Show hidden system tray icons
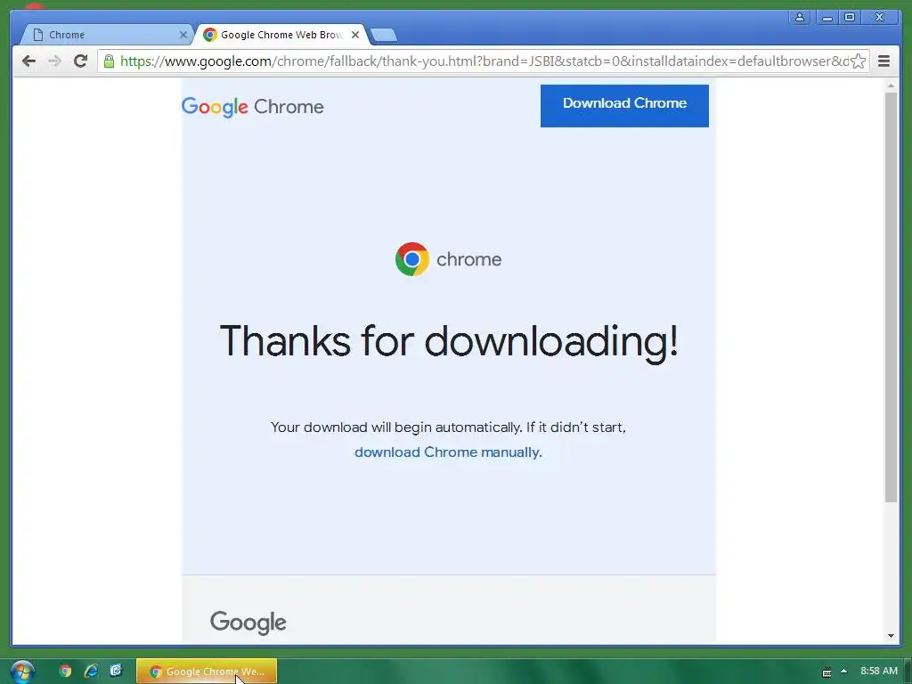This screenshot has height=684, width=912. coord(844,672)
